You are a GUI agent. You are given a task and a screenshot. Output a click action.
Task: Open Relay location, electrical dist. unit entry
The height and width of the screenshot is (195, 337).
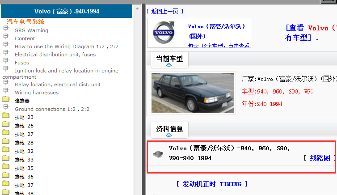click(58, 85)
